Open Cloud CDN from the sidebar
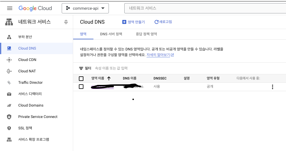This screenshot has width=286, height=151. pos(27,60)
